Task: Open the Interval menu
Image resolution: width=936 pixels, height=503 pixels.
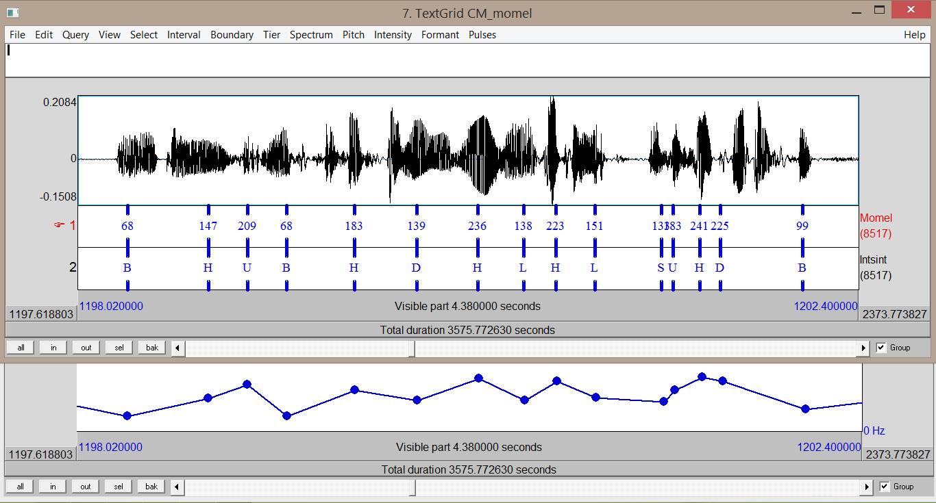Action: coord(184,35)
